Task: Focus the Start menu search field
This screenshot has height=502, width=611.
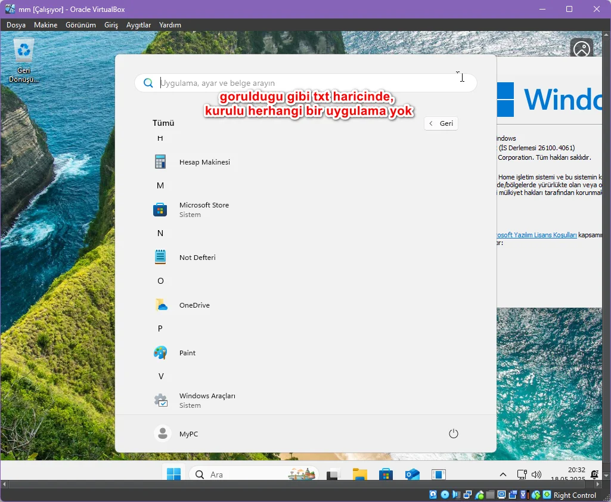Action: click(305, 83)
